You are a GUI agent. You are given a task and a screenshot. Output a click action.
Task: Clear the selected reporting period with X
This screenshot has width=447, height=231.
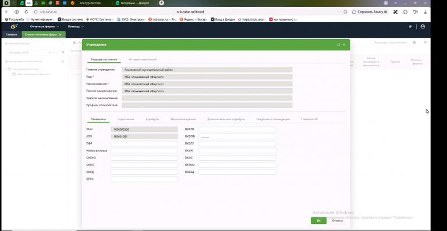tap(50, 53)
